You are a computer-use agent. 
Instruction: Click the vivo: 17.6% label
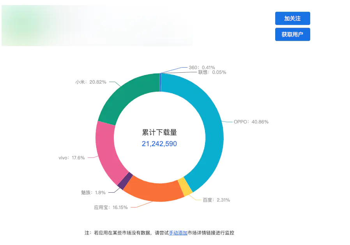tap(72, 158)
